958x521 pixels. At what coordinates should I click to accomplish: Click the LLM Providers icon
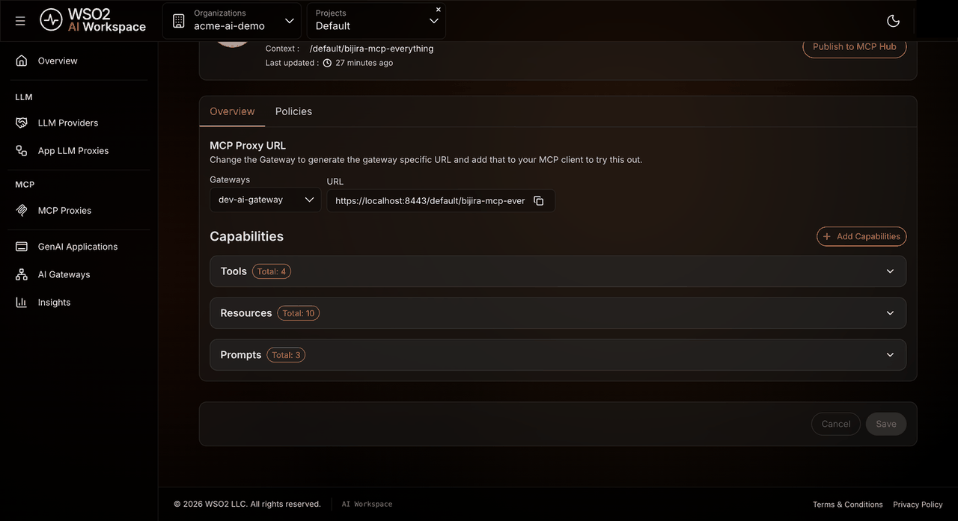click(22, 123)
